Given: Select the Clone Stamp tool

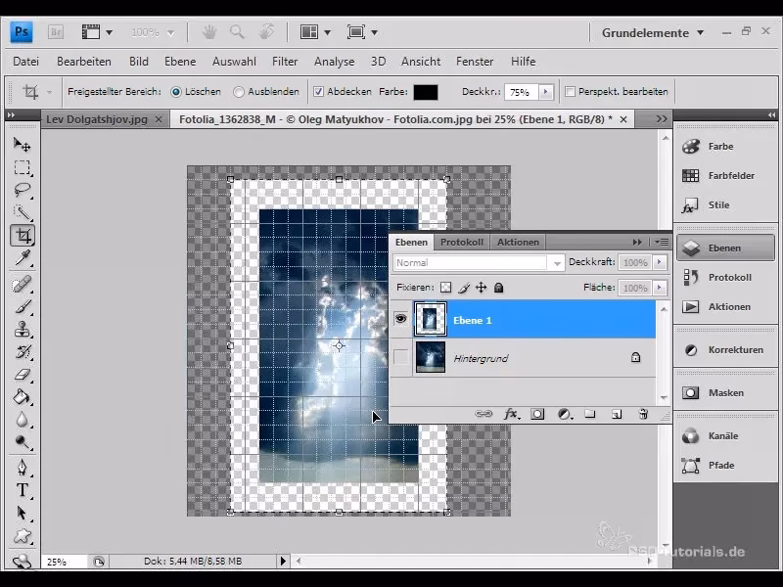Looking at the screenshot, I should coord(22,330).
